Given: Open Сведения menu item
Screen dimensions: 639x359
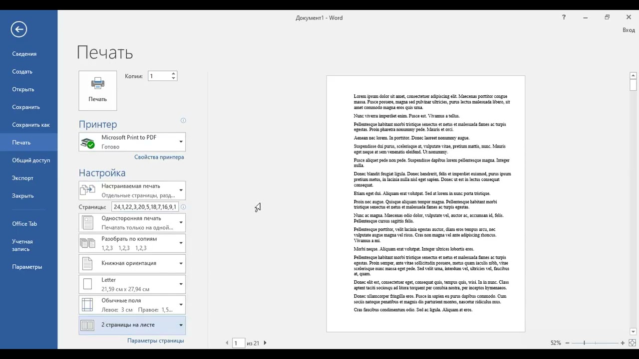Looking at the screenshot, I should pyautogui.click(x=28, y=54).
